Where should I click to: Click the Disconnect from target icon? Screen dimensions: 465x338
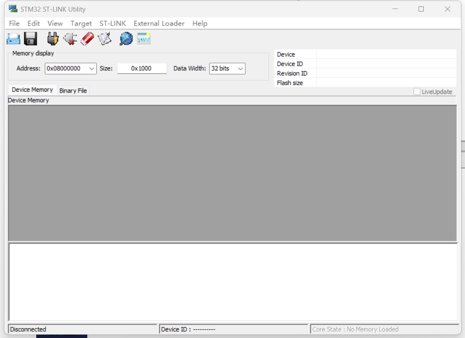coord(70,39)
